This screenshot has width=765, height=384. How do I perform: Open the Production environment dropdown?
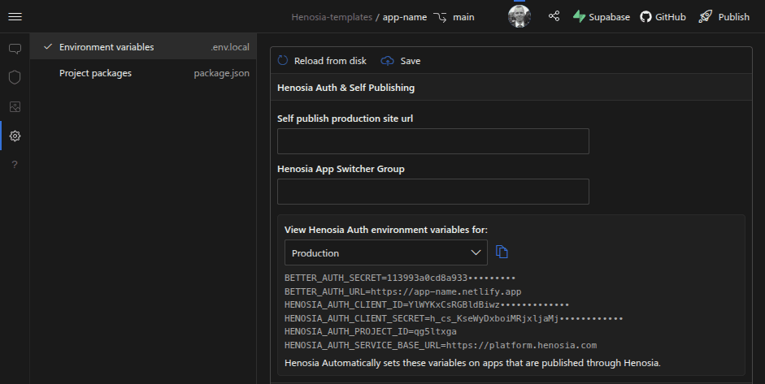coord(385,253)
